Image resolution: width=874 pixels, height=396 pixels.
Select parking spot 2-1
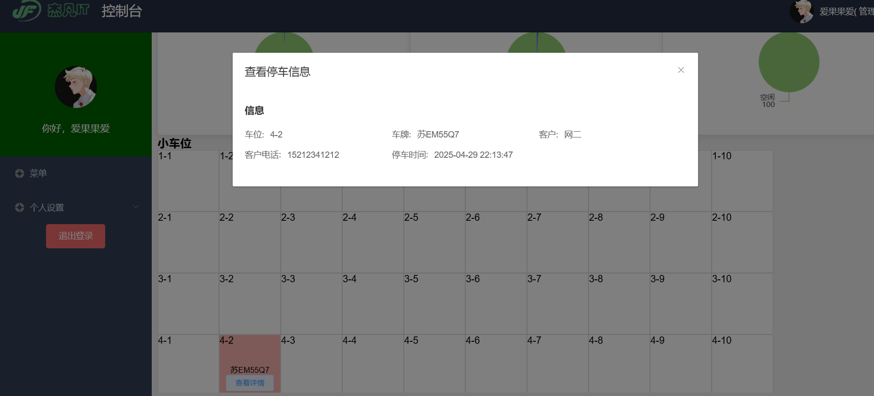coord(188,242)
